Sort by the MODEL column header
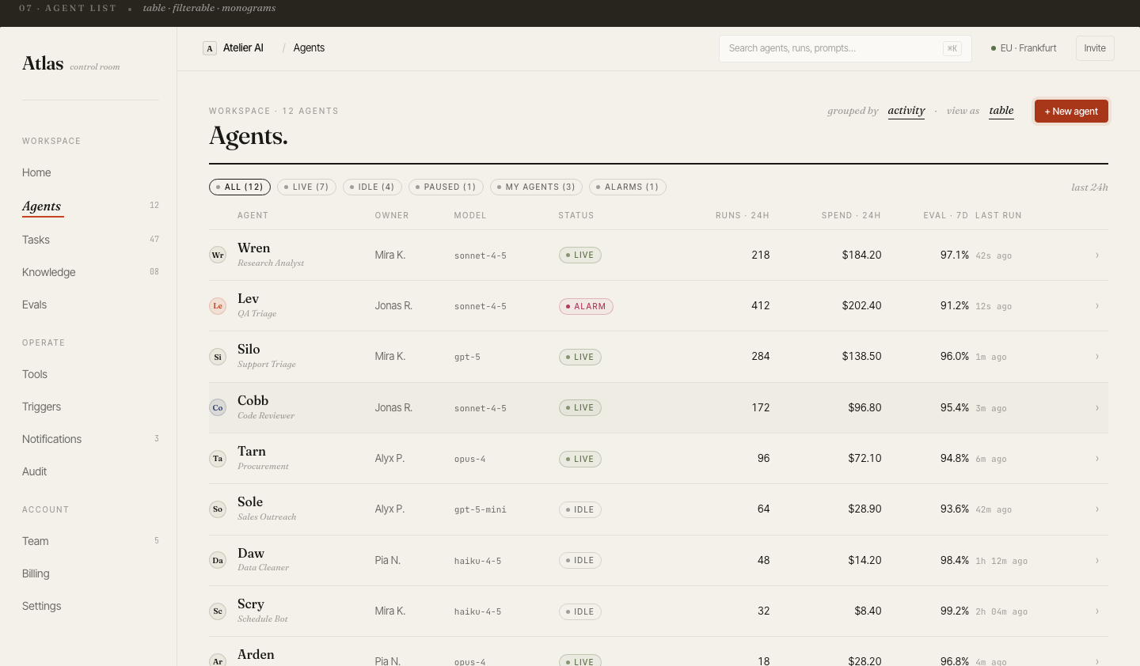This screenshot has width=1140, height=666. coord(470,215)
